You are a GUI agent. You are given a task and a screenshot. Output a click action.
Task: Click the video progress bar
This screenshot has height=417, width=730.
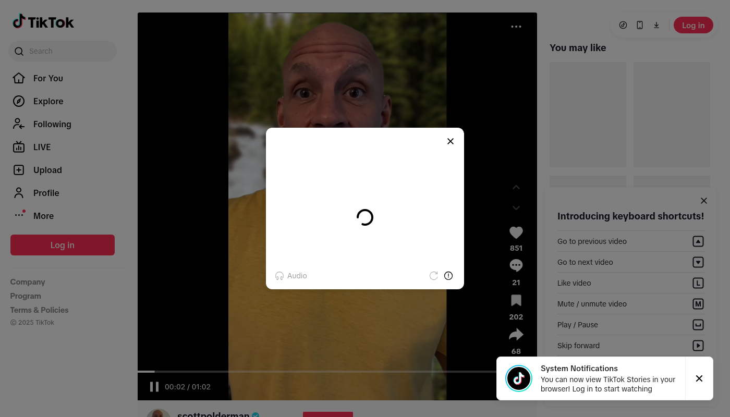point(313,372)
